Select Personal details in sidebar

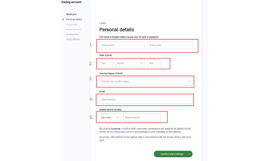point(74,19)
